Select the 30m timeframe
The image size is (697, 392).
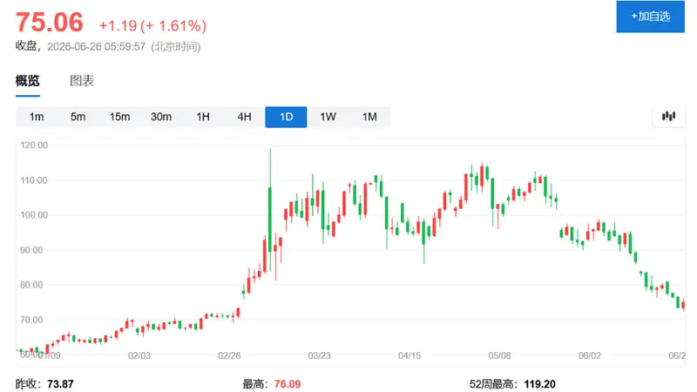[161, 117]
